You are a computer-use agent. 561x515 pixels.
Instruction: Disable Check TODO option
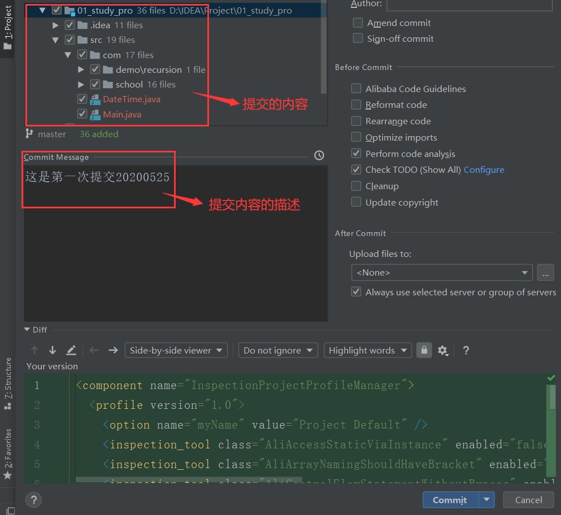tap(356, 169)
